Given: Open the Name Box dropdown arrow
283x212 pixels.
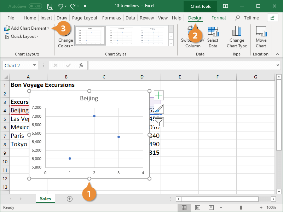Looking at the screenshot, I should 34,65.
